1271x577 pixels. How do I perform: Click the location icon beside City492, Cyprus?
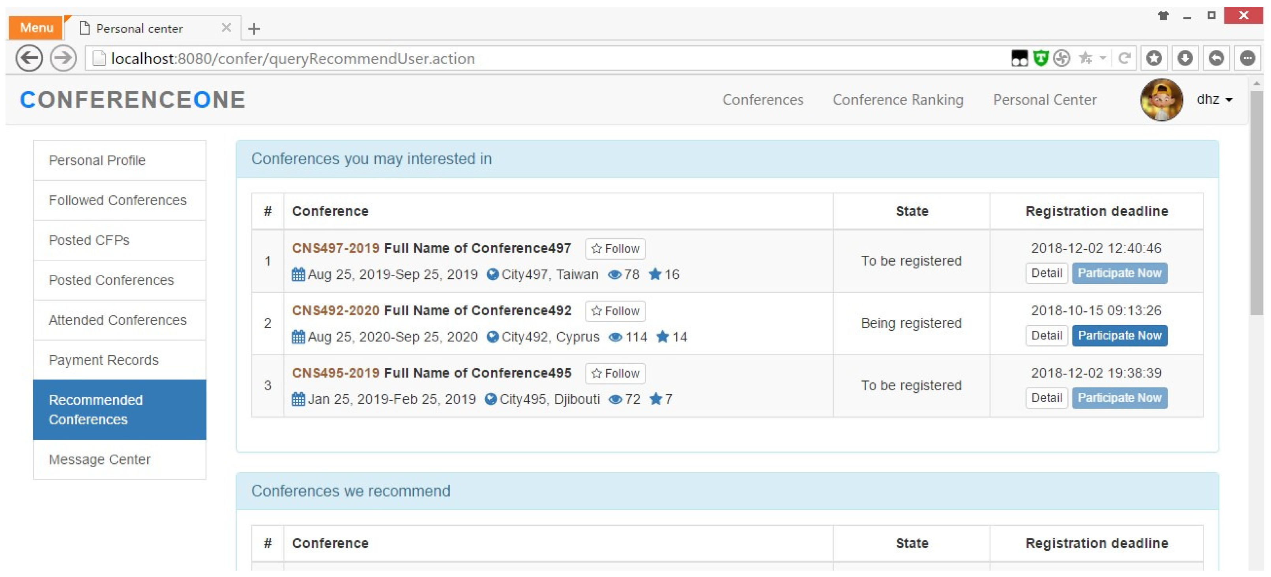pos(492,337)
